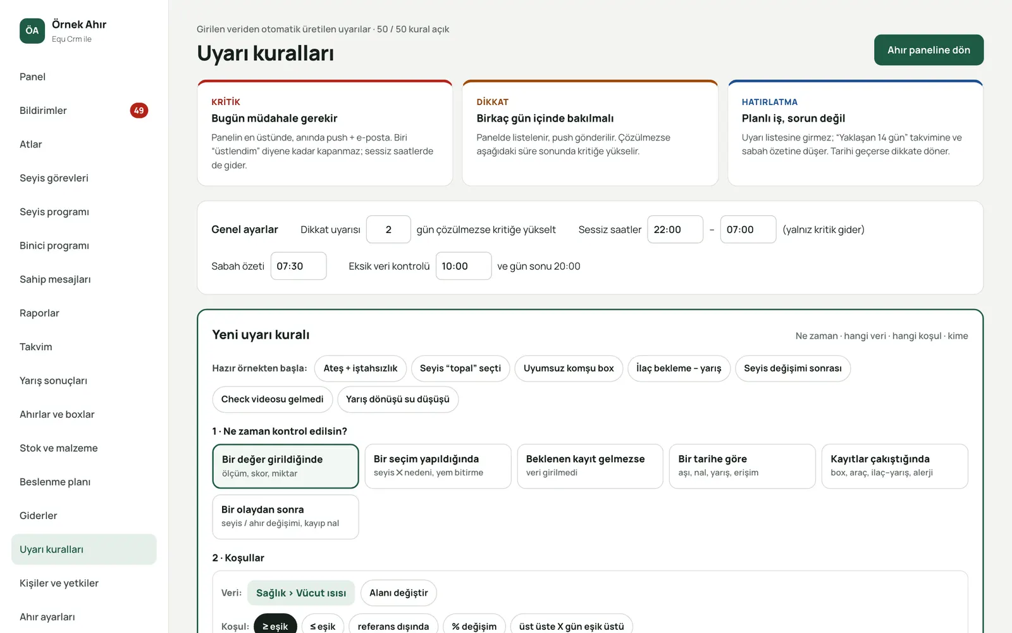Pick the Seyis "topal" seçti template
Screen dimensions: 1012x633
point(460,368)
